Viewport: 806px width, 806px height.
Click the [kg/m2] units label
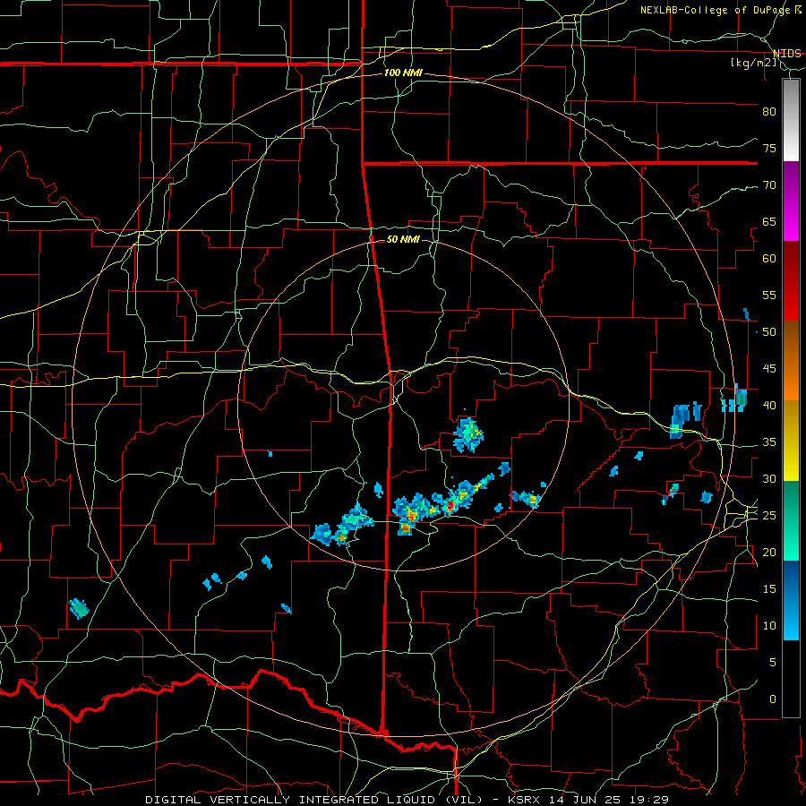pyautogui.click(x=753, y=63)
